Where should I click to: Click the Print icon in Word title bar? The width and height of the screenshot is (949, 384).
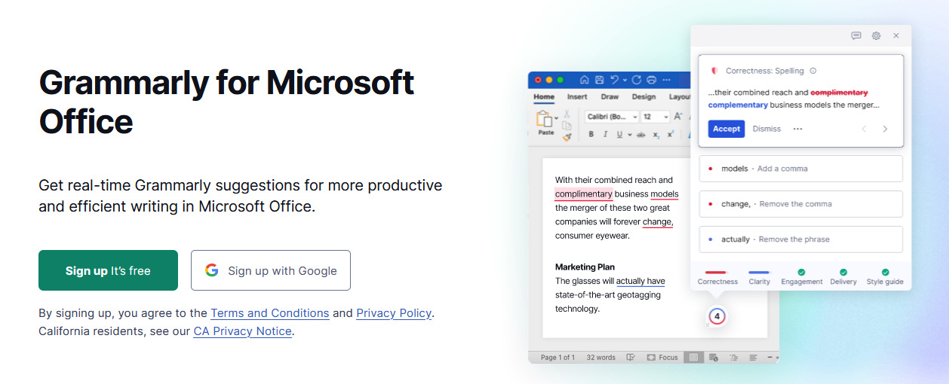pyautogui.click(x=651, y=80)
